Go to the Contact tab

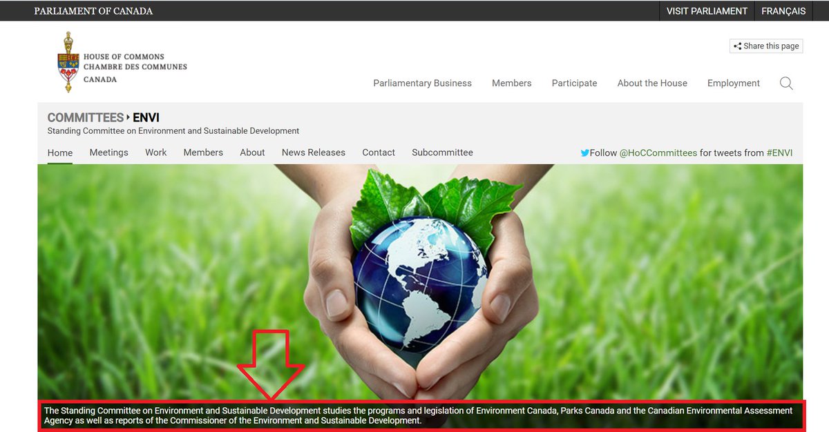pyautogui.click(x=379, y=153)
